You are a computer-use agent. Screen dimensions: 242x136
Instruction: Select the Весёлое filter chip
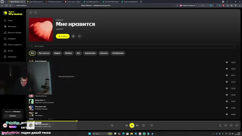pos(69,53)
